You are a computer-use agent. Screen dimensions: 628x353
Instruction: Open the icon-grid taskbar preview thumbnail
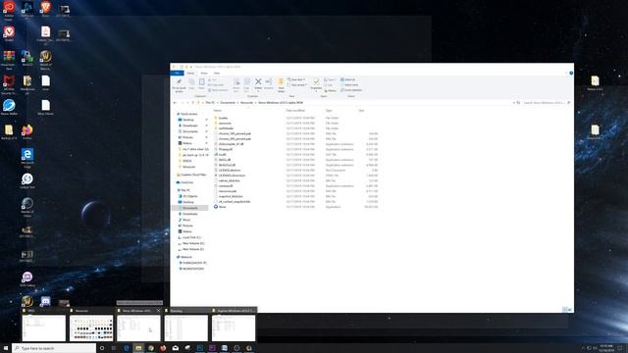click(x=91, y=328)
